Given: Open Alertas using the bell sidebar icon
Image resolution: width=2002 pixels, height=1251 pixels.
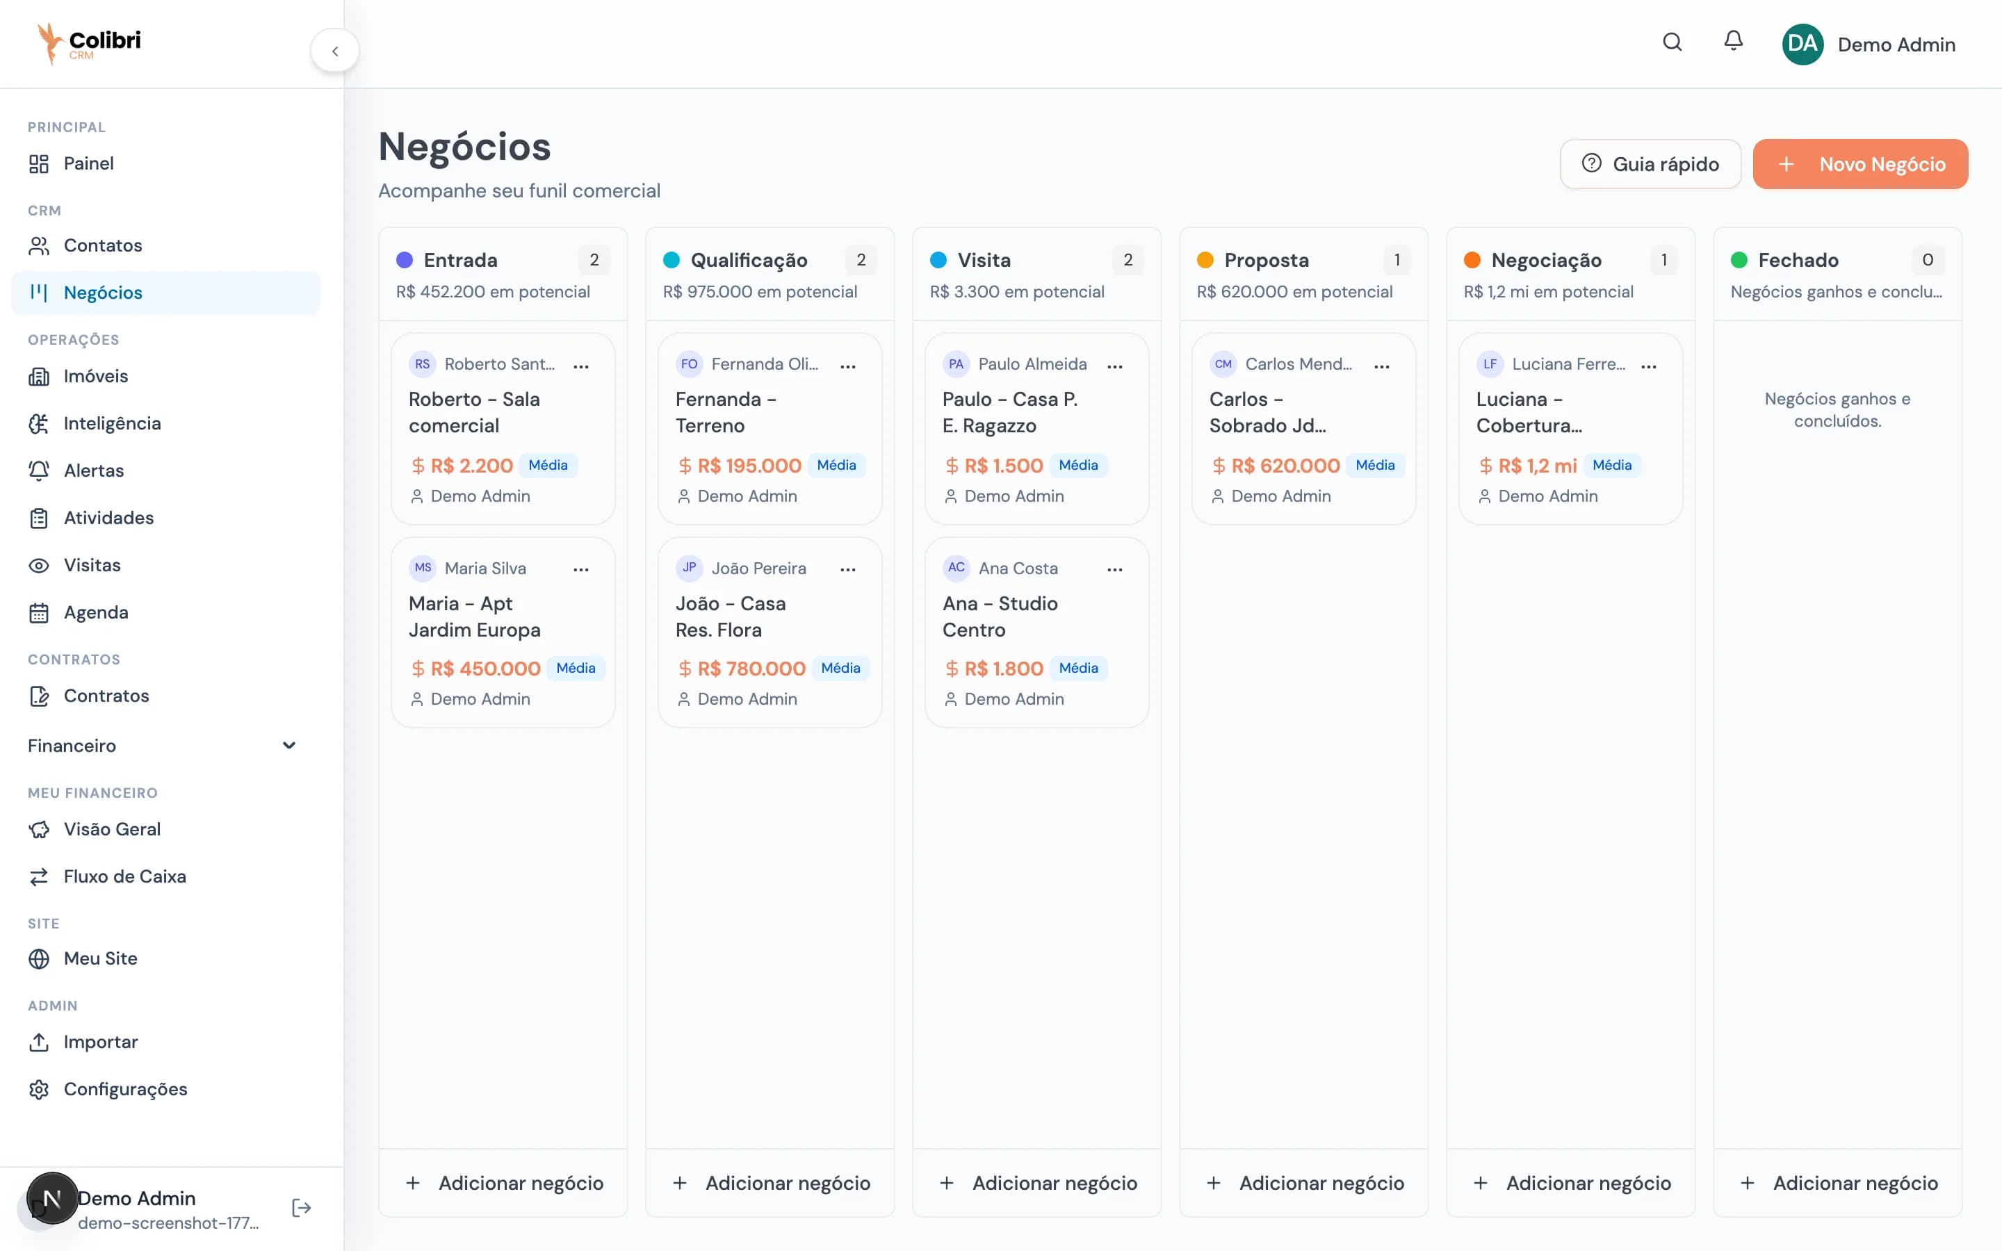Looking at the screenshot, I should (x=40, y=470).
